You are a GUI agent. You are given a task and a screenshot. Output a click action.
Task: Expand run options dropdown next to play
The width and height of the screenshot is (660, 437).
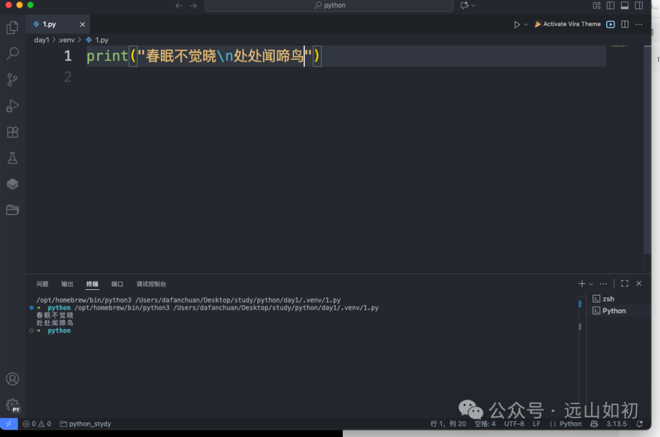point(526,24)
